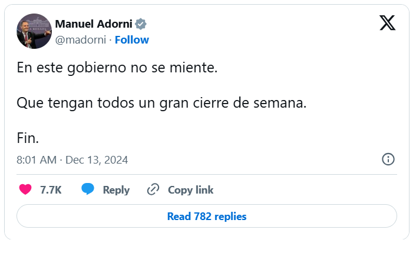Click the verified badge next to Manuel Adorni
The height and width of the screenshot is (253, 416).
(141, 24)
